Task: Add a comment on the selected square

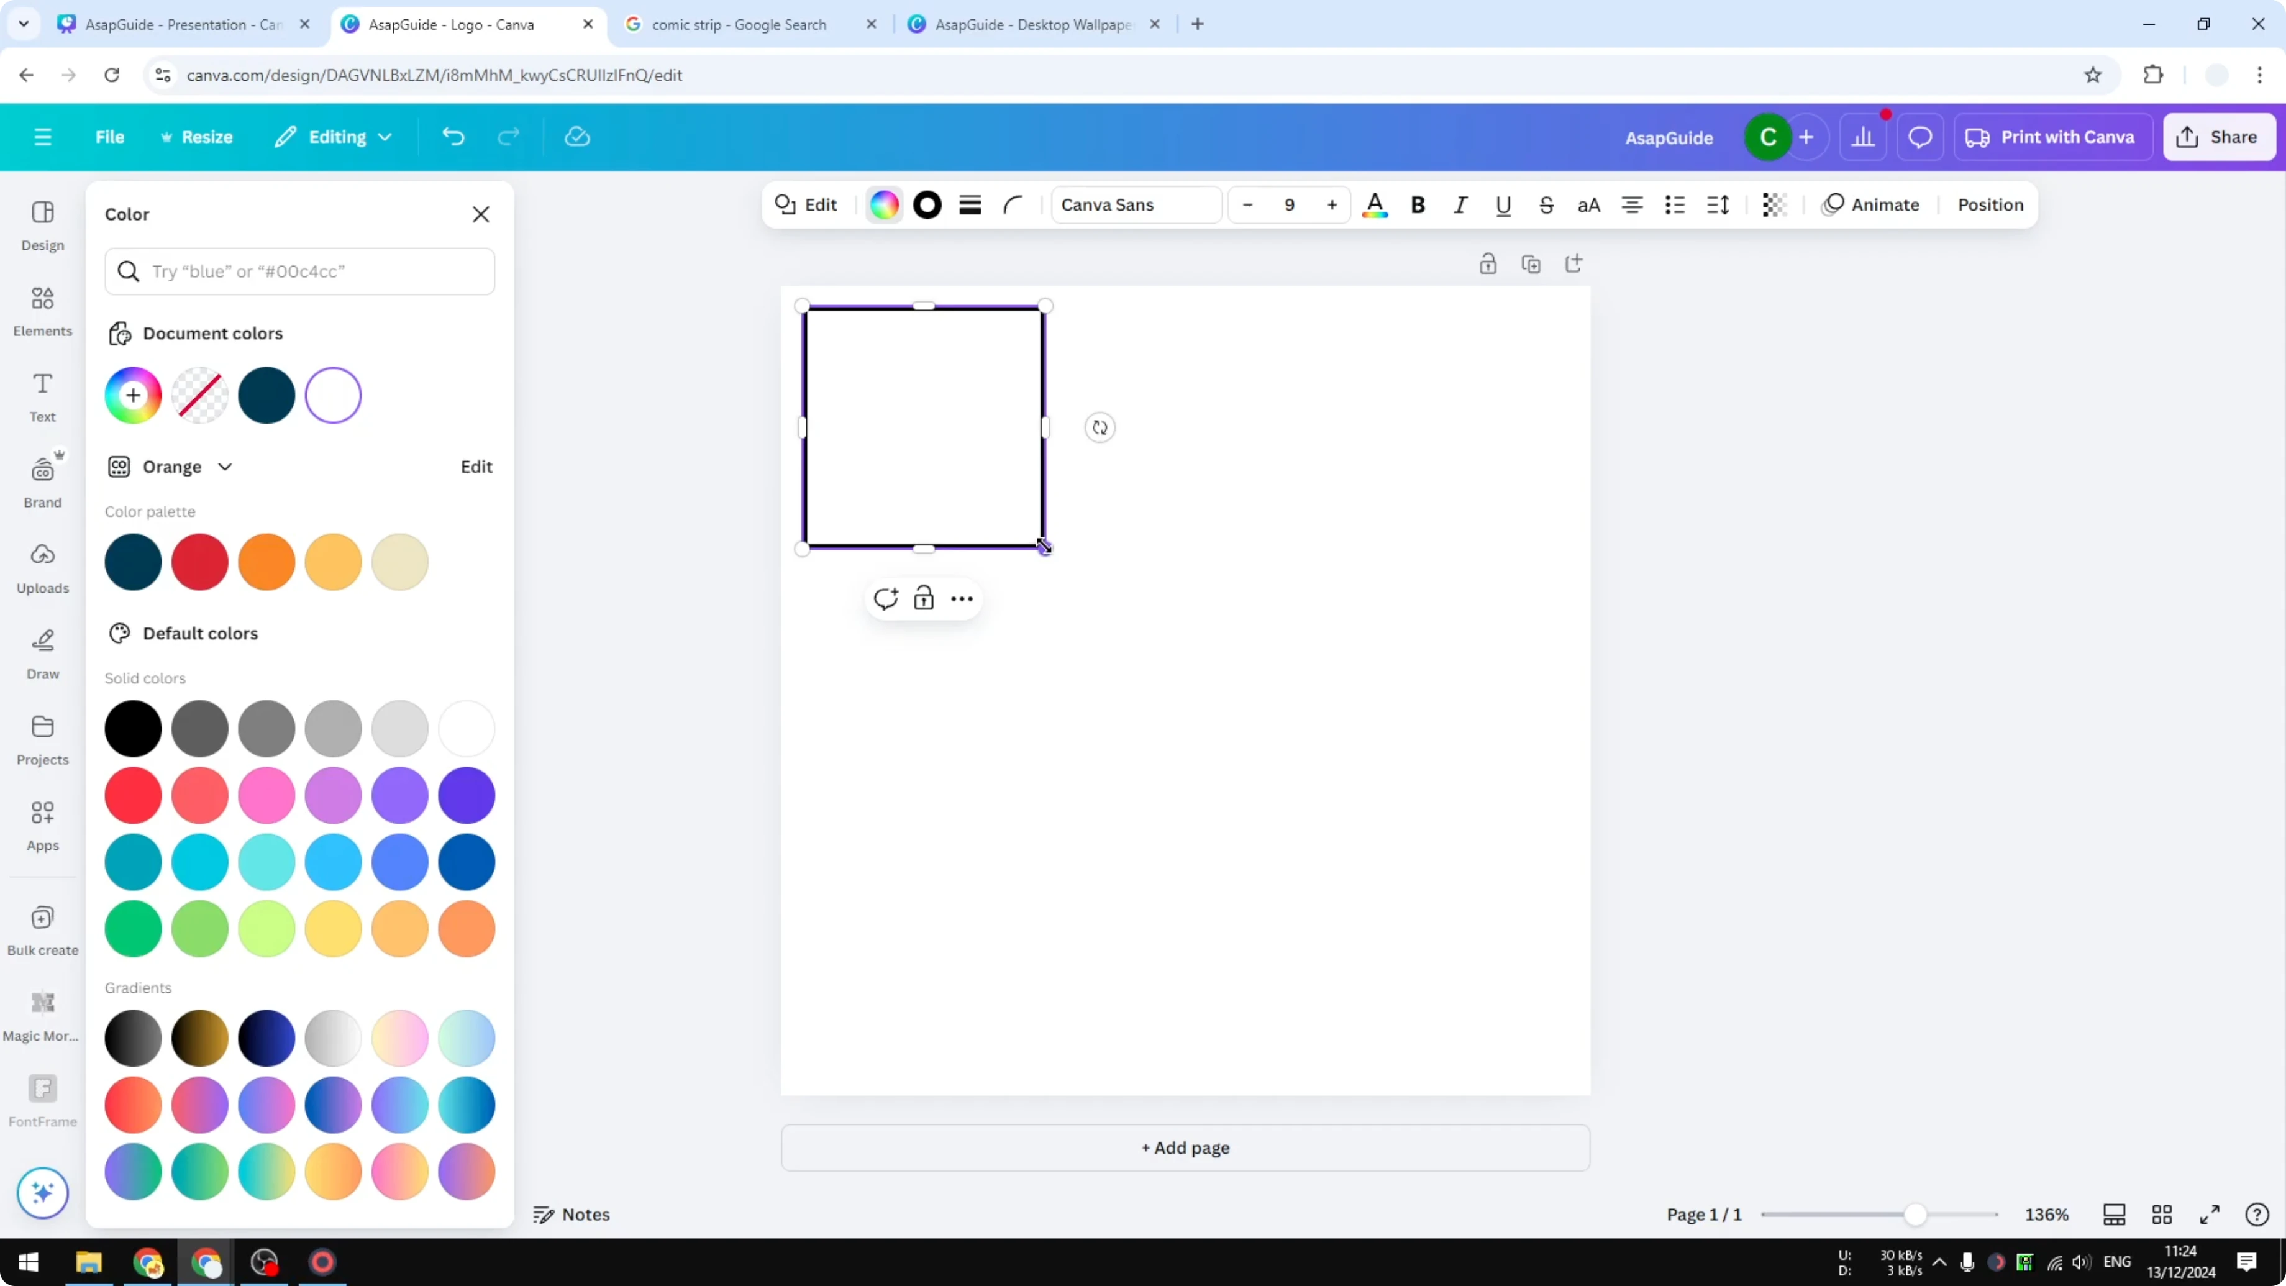Action: (885, 598)
